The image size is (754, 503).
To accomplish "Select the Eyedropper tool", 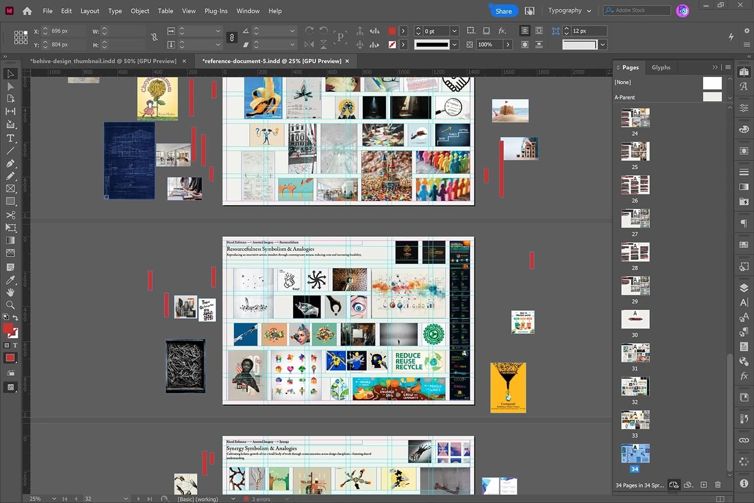I will pyautogui.click(x=10, y=280).
